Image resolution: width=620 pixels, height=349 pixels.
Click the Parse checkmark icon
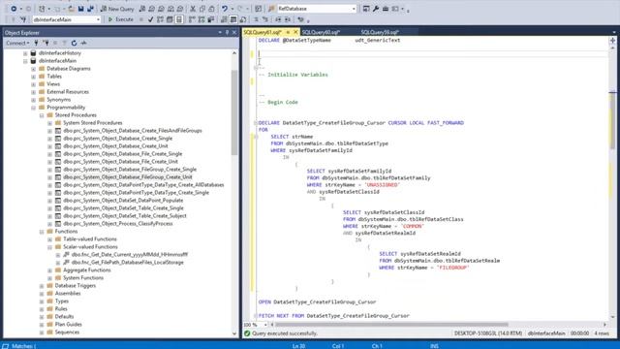coord(151,19)
